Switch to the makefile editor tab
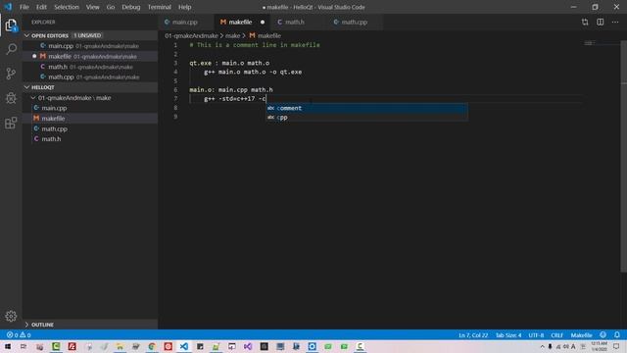627x353 pixels. pyautogui.click(x=242, y=22)
